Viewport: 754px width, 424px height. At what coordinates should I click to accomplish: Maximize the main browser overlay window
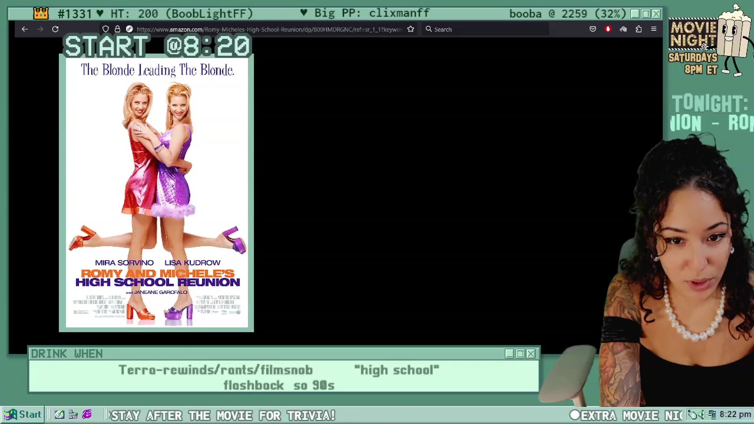[646, 14]
